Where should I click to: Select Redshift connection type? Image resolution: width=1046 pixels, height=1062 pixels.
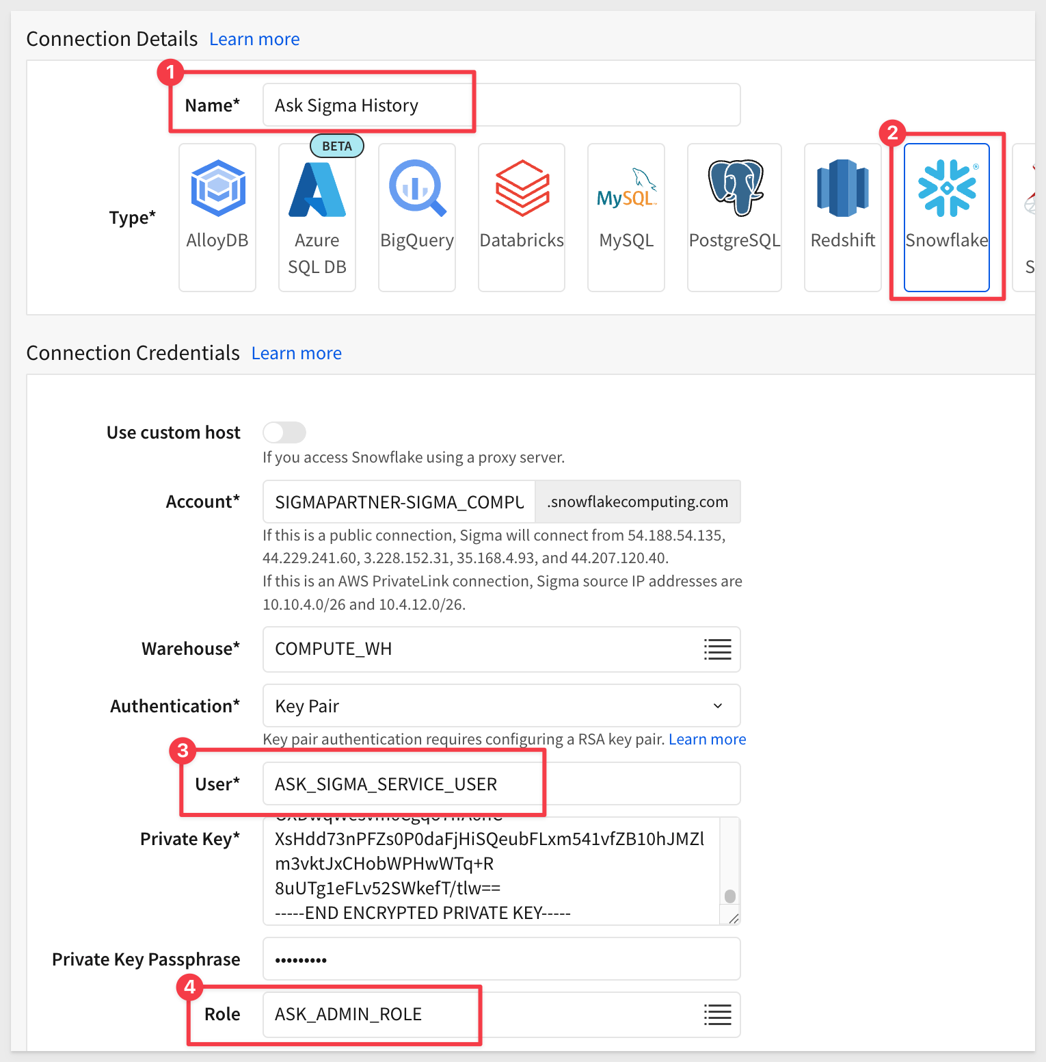click(843, 218)
